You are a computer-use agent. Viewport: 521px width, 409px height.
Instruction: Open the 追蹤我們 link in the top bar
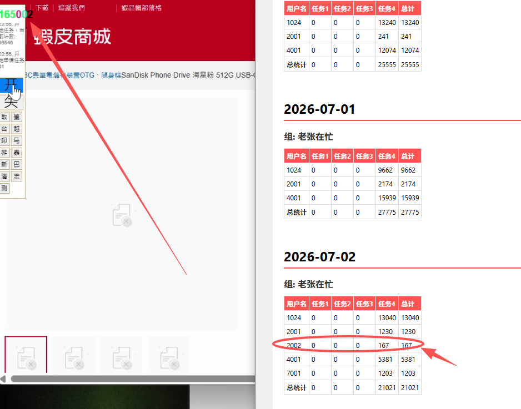click(72, 8)
